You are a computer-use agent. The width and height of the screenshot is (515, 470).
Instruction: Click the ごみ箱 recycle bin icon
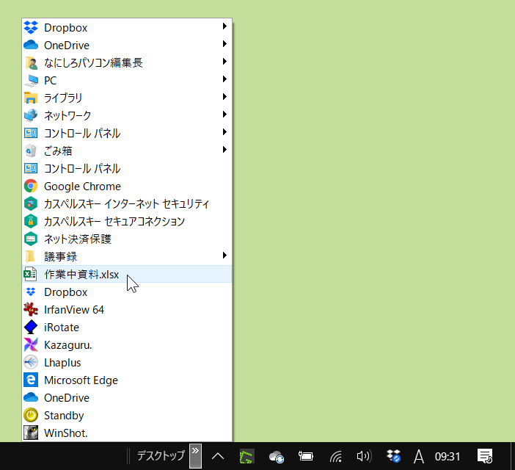[x=31, y=151]
